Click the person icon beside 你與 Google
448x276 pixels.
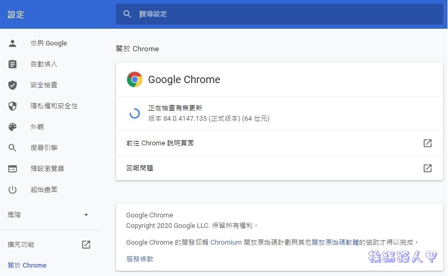point(13,43)
